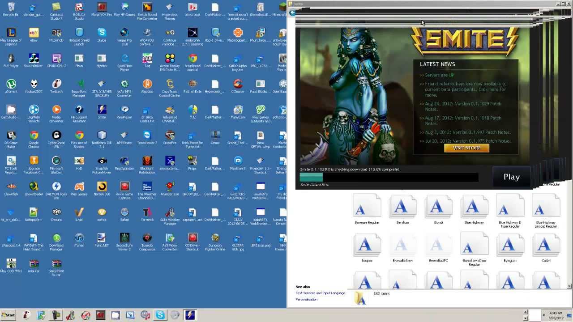
Task: Open Aug 3 Version 0.1.997 Patch Notes
Action: coord(468,132)
